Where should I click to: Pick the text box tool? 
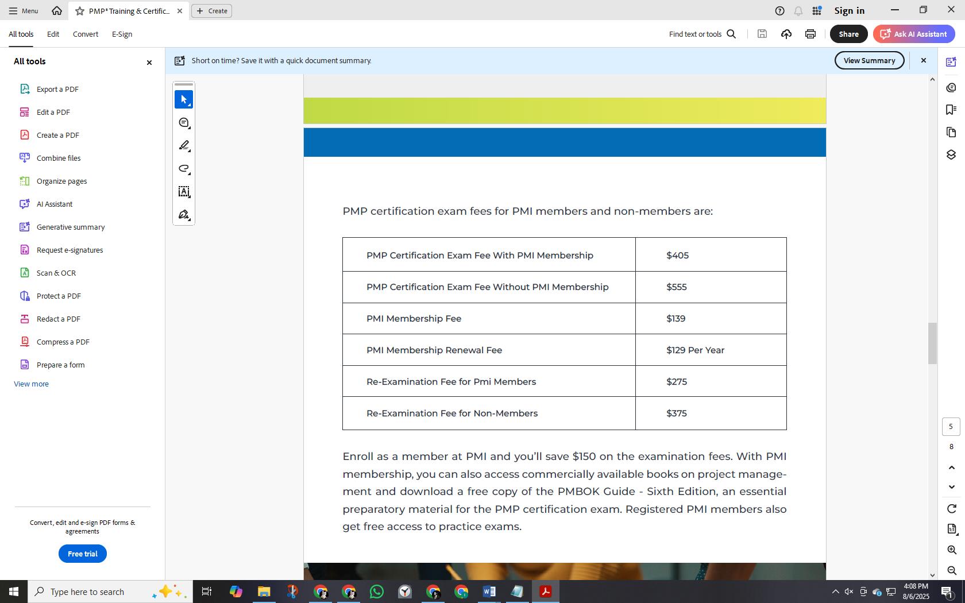click(x=184, y=192)
